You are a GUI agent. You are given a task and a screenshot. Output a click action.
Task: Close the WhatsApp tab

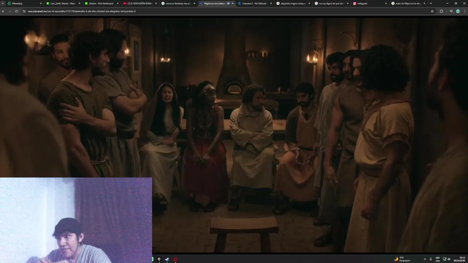41,3
